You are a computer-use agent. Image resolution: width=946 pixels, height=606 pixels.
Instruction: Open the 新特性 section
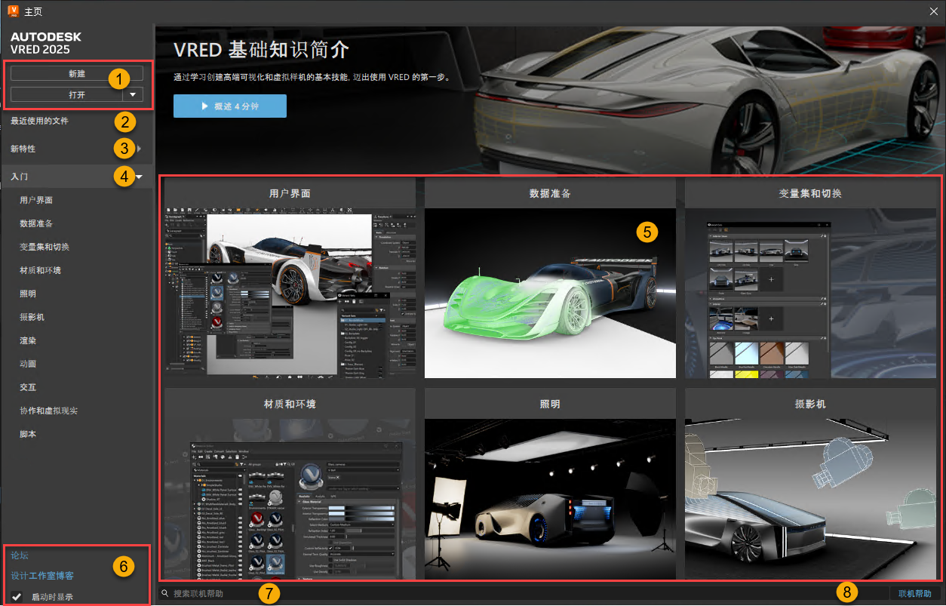[x=25, y=149]
